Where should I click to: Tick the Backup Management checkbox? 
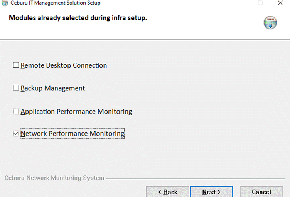tap(16, 88)
